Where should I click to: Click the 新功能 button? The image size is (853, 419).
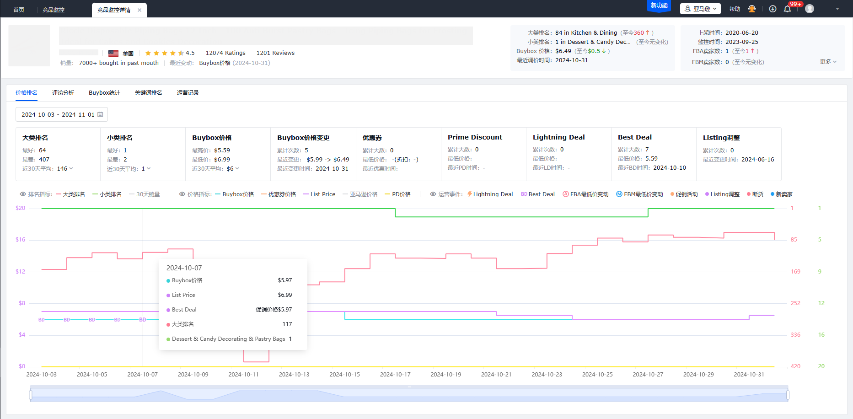pos(659,5)
